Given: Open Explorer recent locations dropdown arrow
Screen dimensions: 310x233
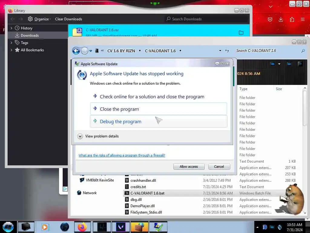Looking at the screenshot, I should [91, 51].
